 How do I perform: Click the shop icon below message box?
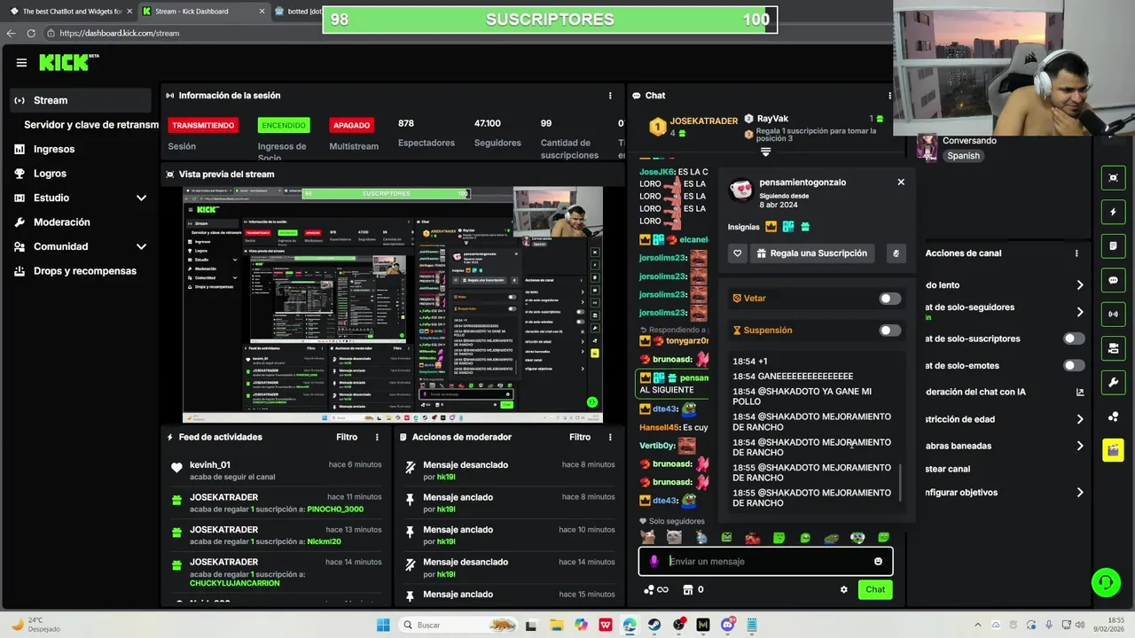687,589
